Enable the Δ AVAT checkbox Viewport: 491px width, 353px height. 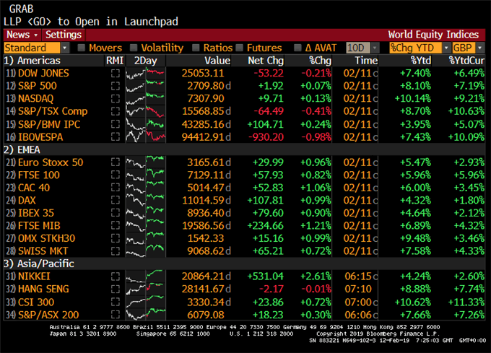297,48
